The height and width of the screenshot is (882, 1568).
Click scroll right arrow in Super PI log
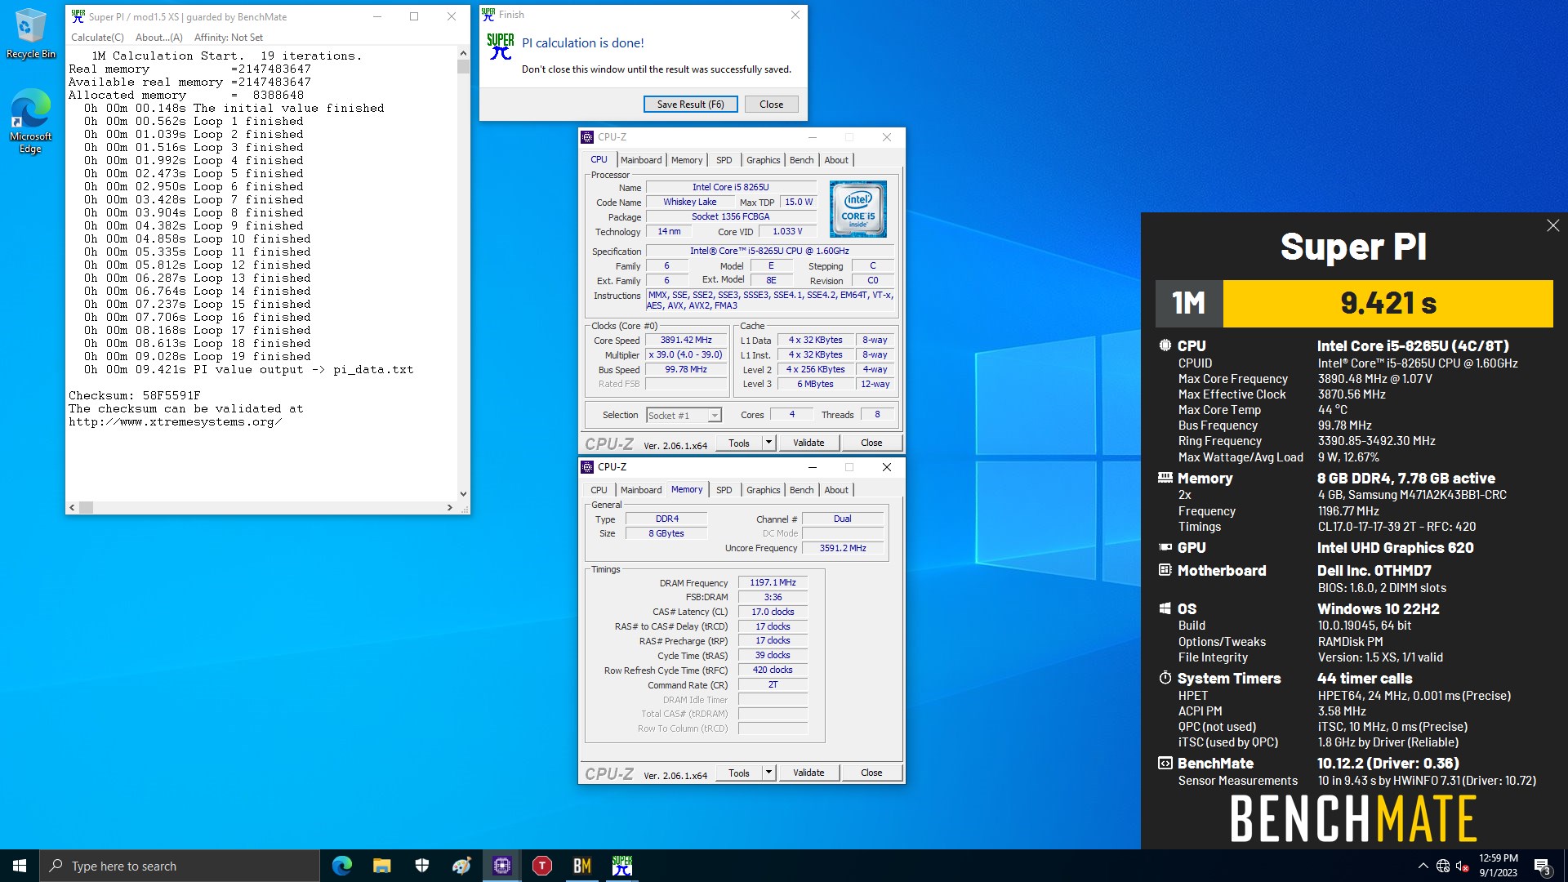(x=449, y=508)
